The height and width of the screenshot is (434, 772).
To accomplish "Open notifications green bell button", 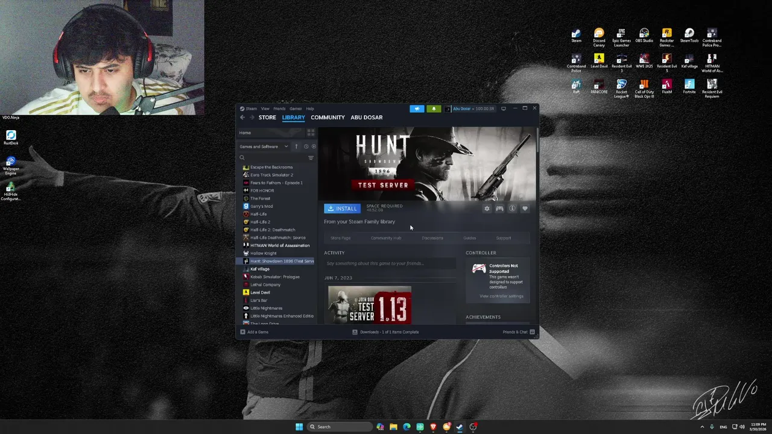I will [x=434, y=108].
